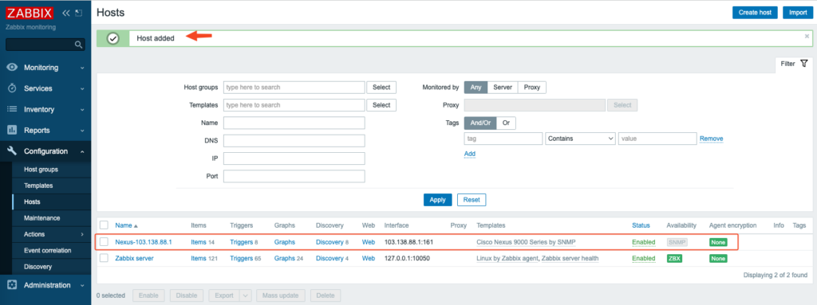Click the Reports bar chart icon
The height and width of the screenshot is (305, 817).
(12, 130)
